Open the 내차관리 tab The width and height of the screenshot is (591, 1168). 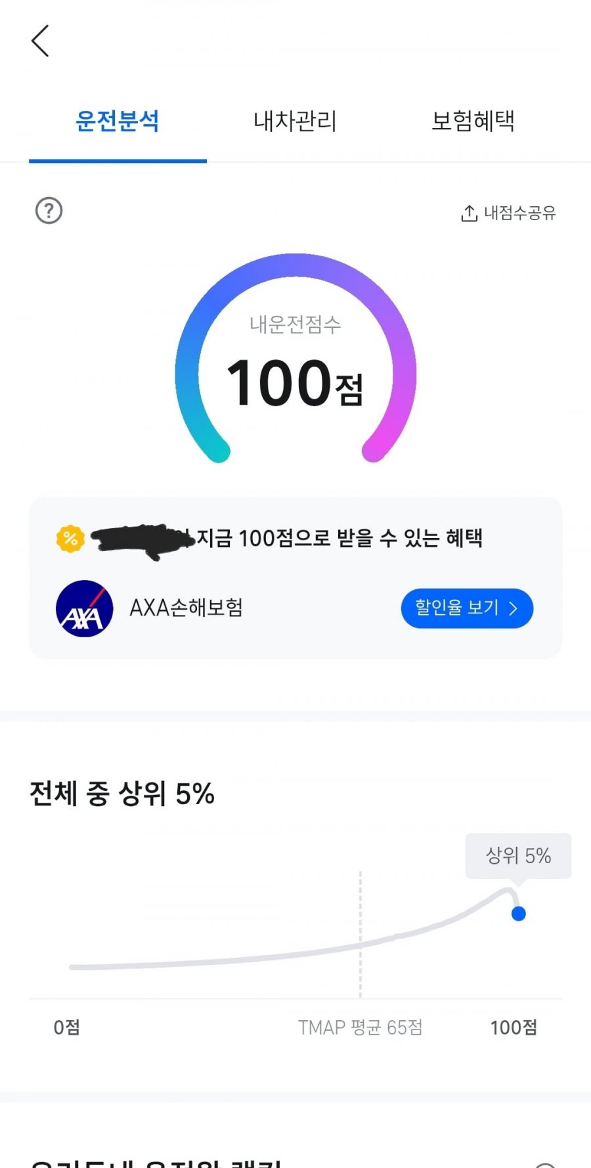pos(295,121)
